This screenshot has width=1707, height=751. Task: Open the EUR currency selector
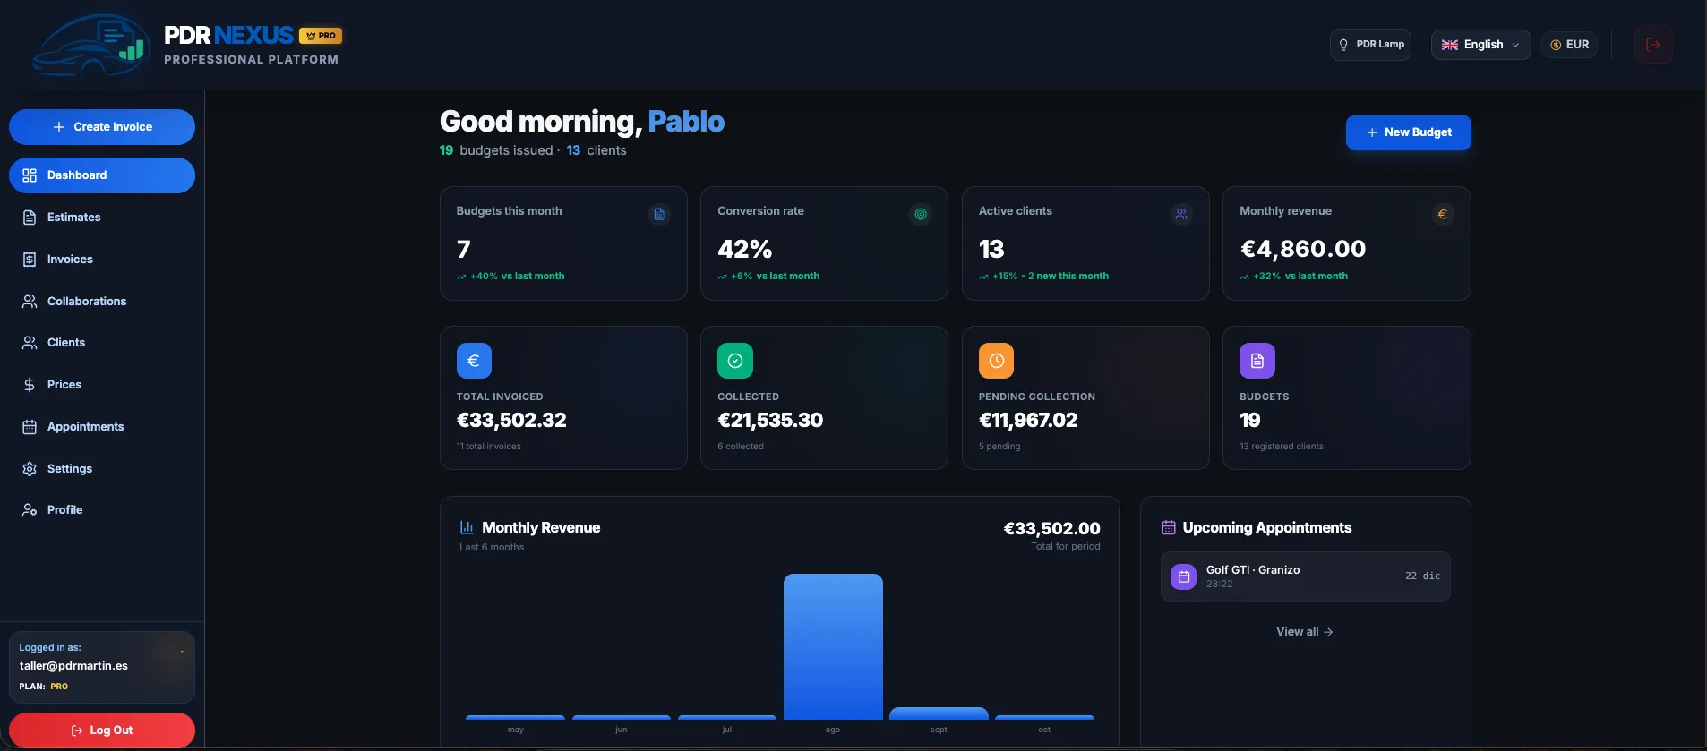[1569, 45]
